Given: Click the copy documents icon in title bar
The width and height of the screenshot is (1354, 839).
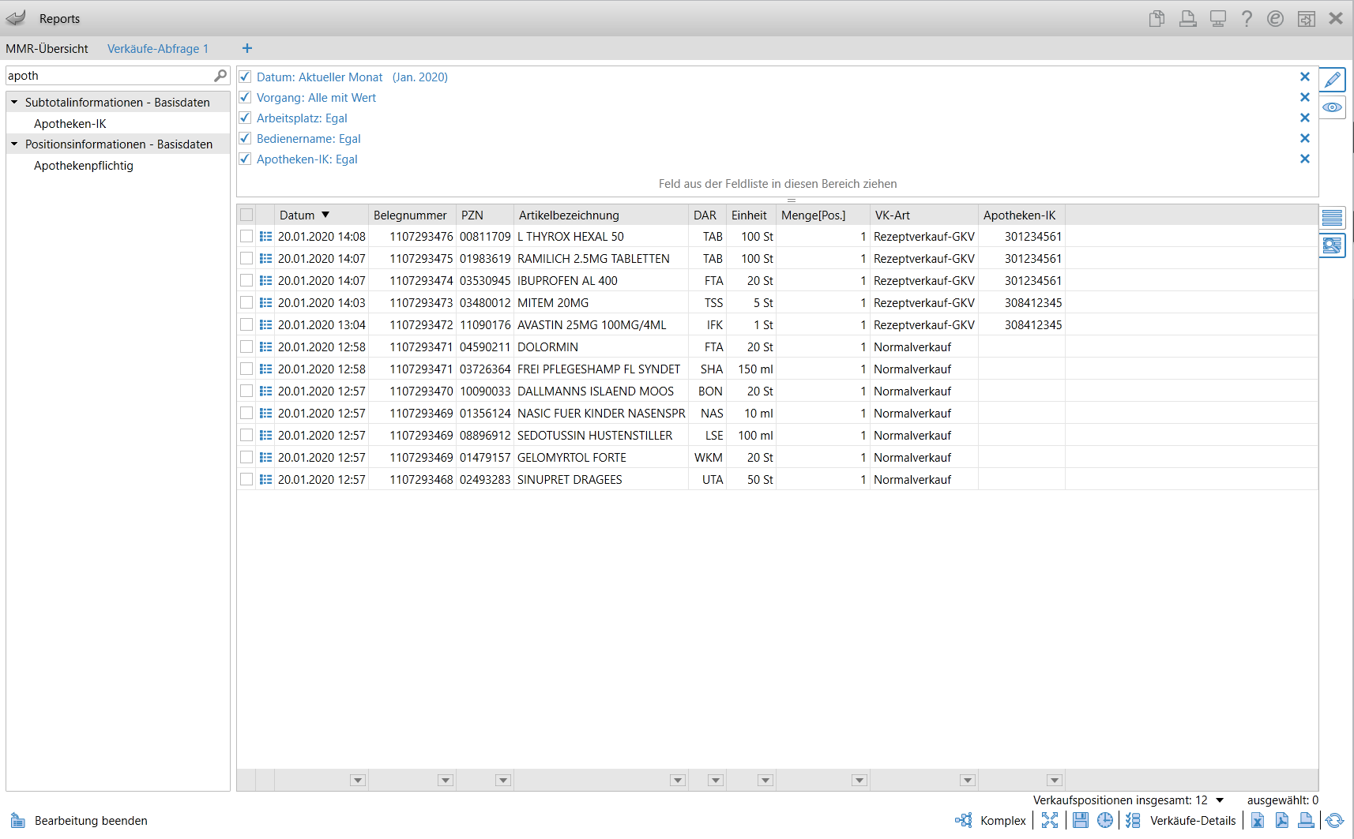Looking at the screenshot, I should [x=1157, y=18].
